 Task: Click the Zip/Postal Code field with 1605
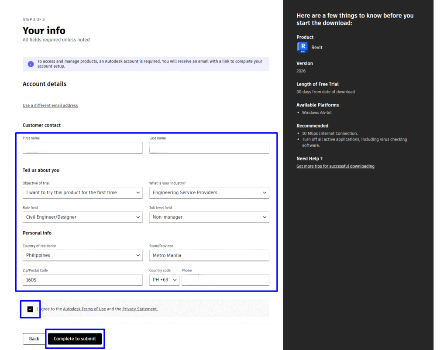(83, 280)
